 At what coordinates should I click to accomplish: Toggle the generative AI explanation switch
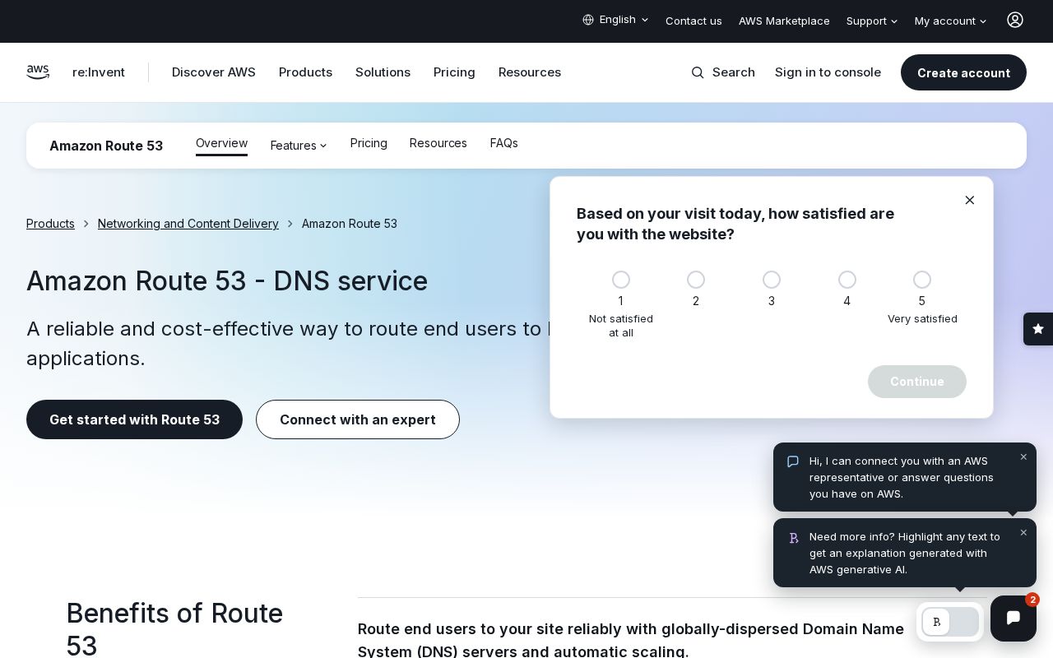click(950, 622)
